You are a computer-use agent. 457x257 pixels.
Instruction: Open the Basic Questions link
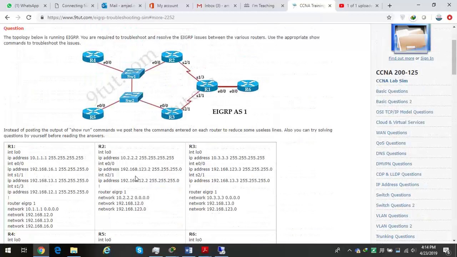click(x=392, y=91)
